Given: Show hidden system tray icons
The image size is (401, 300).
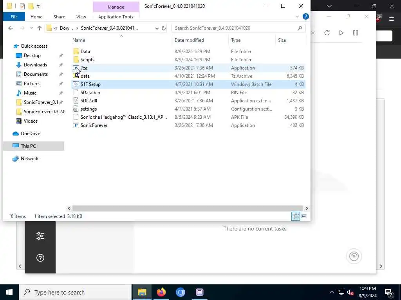Looking at the screenshot, I should 331,292.
